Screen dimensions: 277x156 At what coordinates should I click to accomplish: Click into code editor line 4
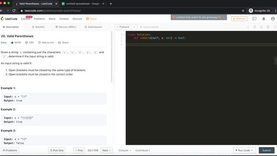(x=201, y=45)
